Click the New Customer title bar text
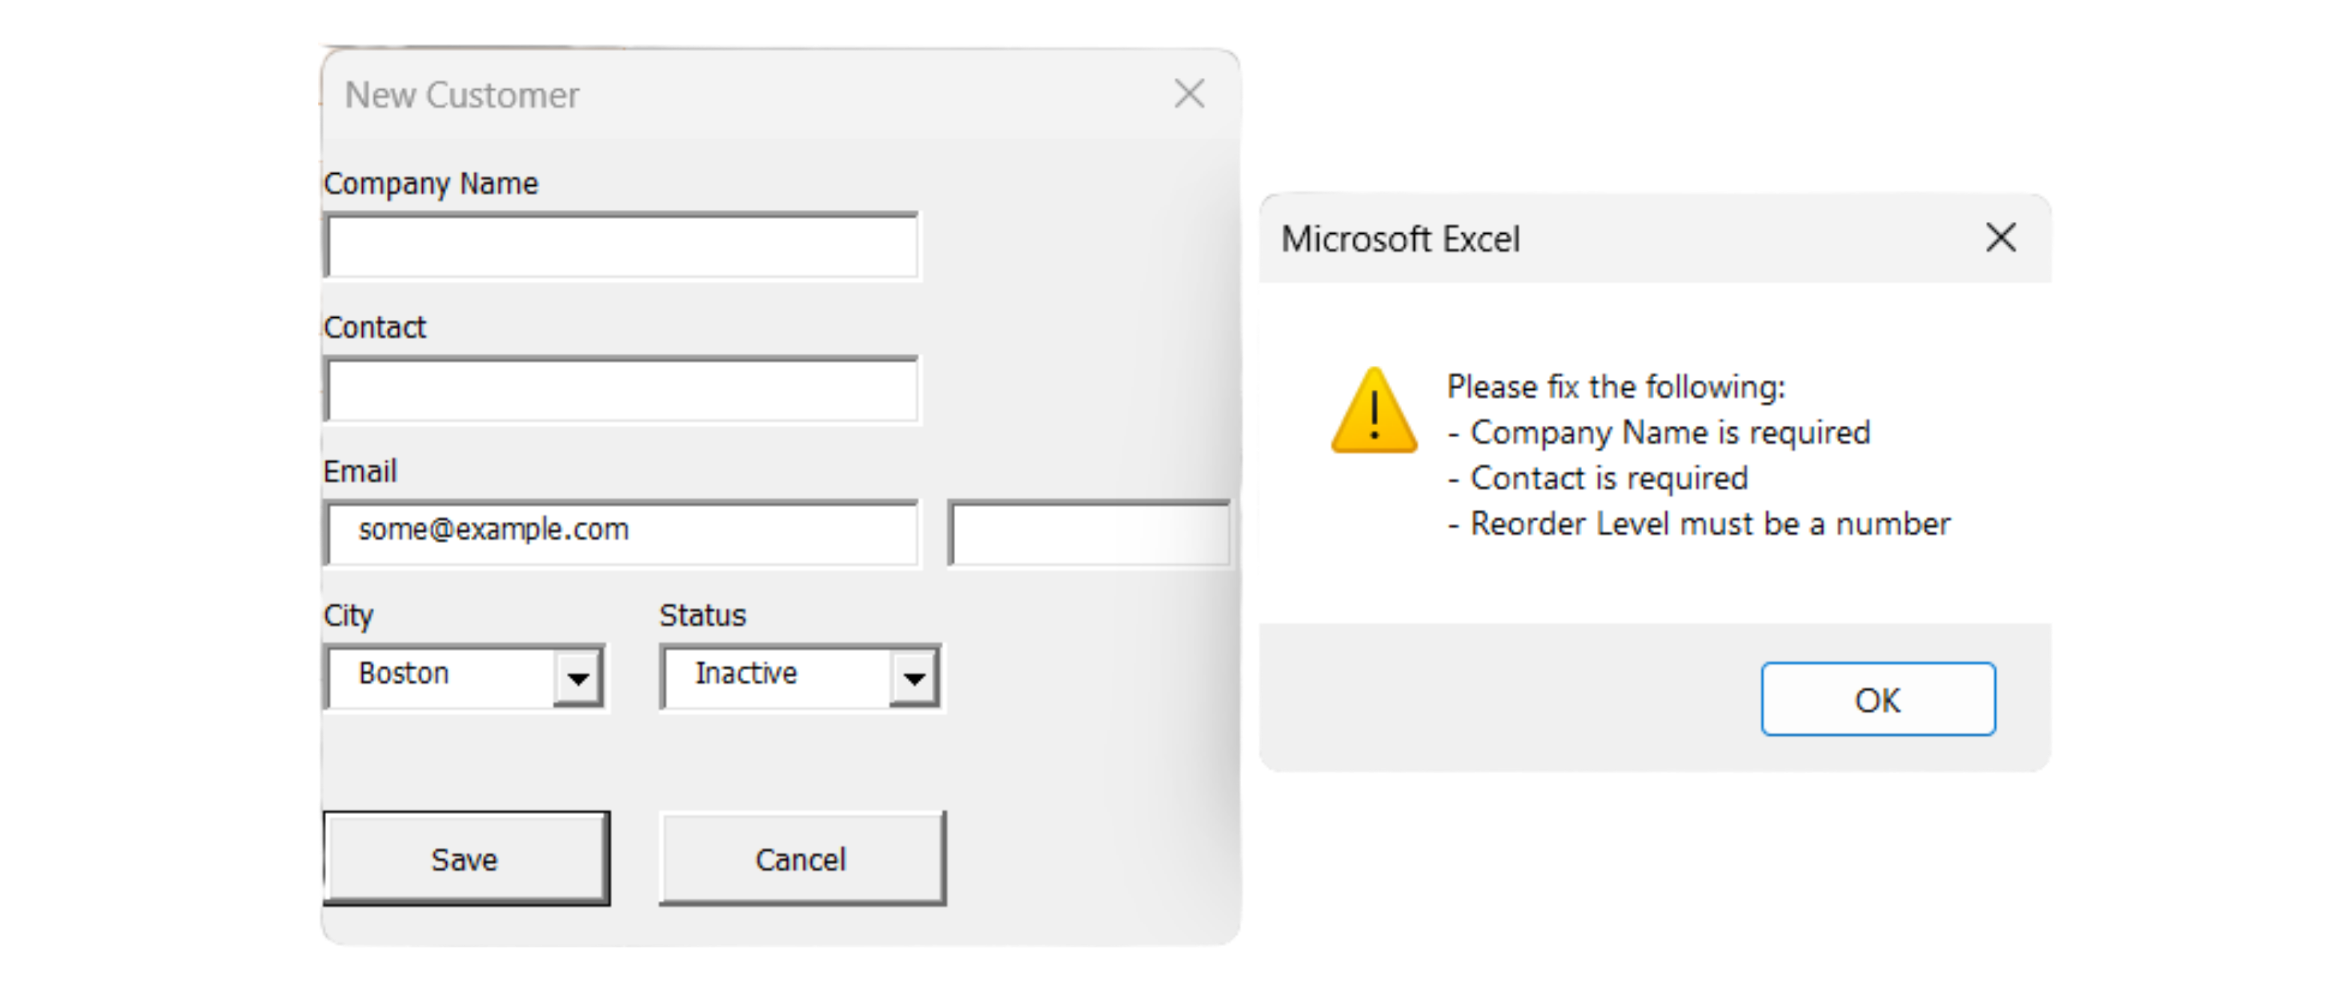 tap(462, 95)
